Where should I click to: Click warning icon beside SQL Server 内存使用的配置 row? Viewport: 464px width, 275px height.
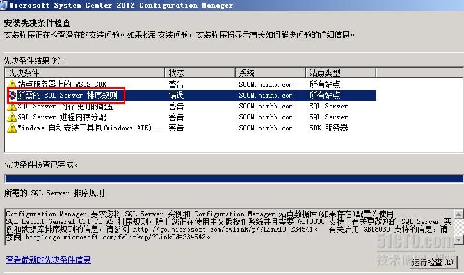pyautogui.click(x=12, y=106)
